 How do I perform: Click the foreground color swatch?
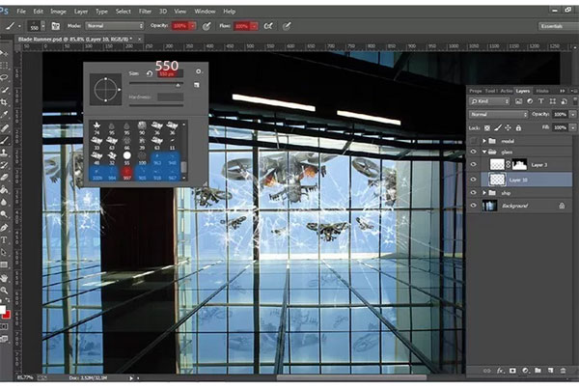2,310
